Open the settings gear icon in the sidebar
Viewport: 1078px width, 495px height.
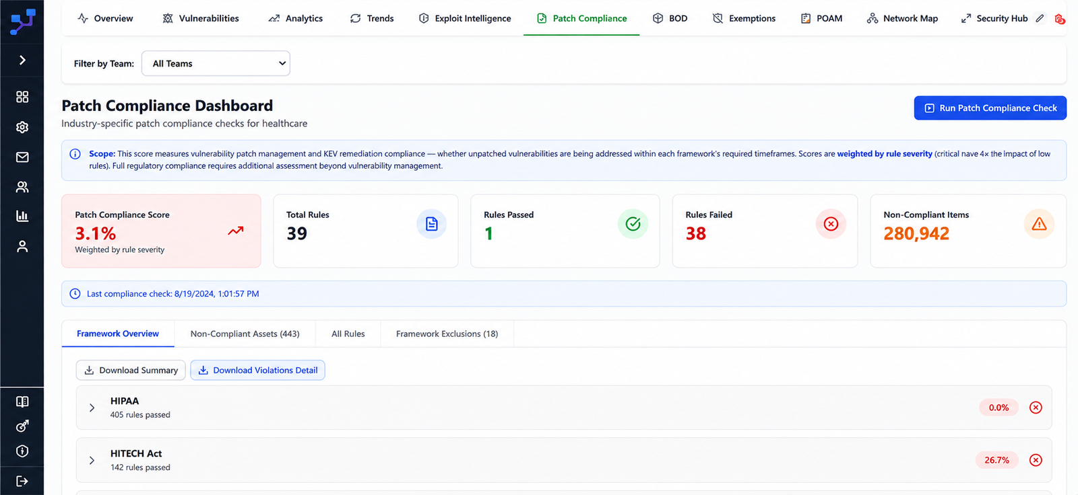[x=22, y=127]
